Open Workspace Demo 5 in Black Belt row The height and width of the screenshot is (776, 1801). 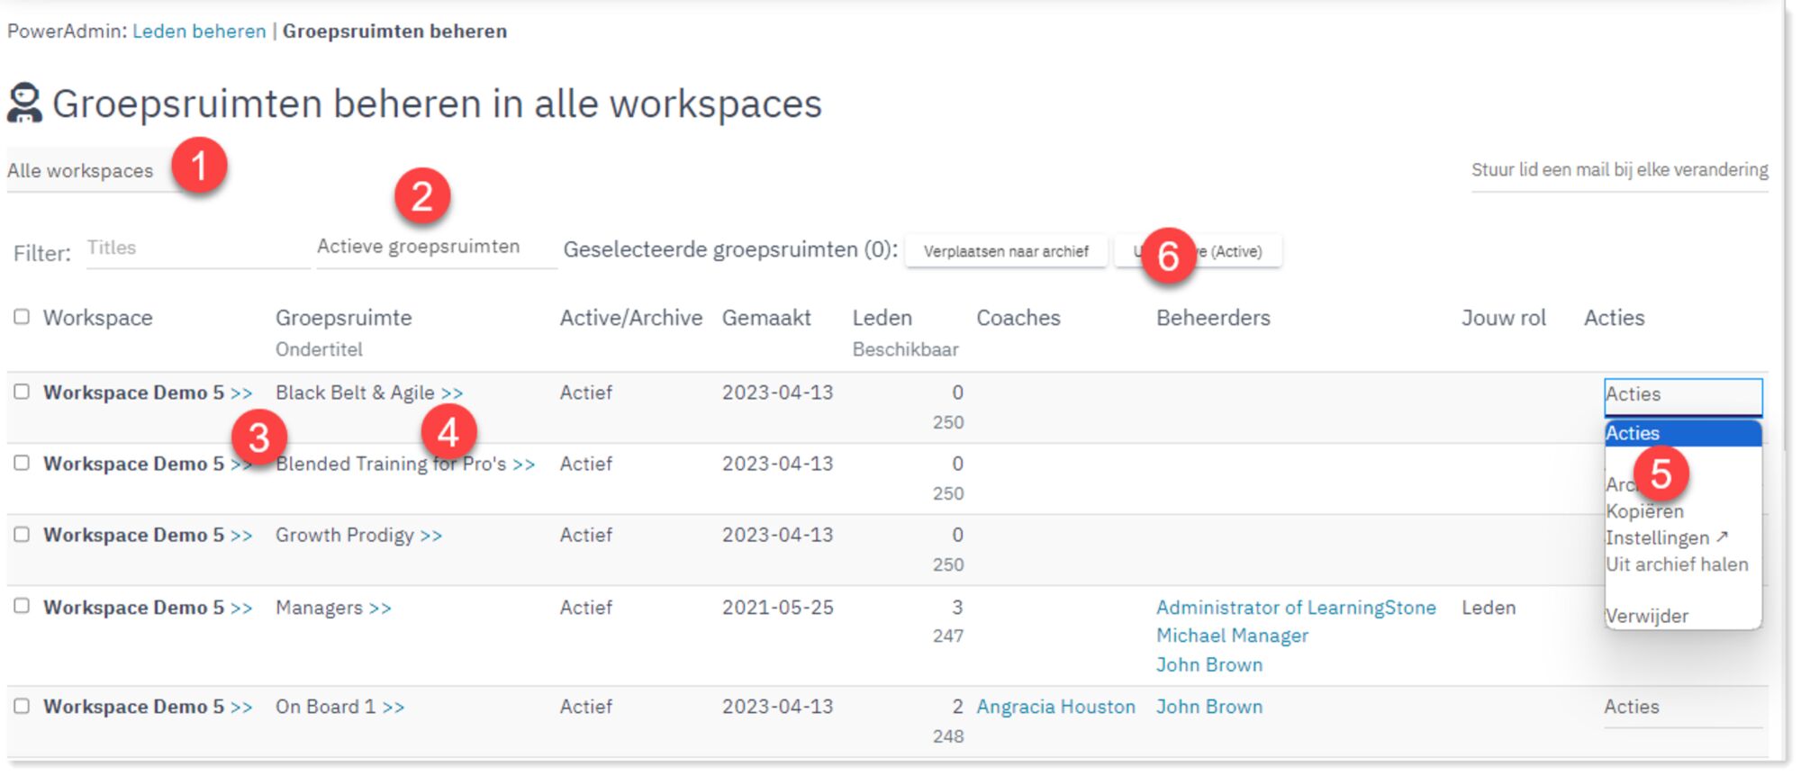pyautogui.click(x=148, y=393)
